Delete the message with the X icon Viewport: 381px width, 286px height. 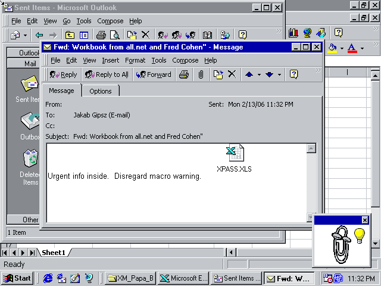point(232,74)
